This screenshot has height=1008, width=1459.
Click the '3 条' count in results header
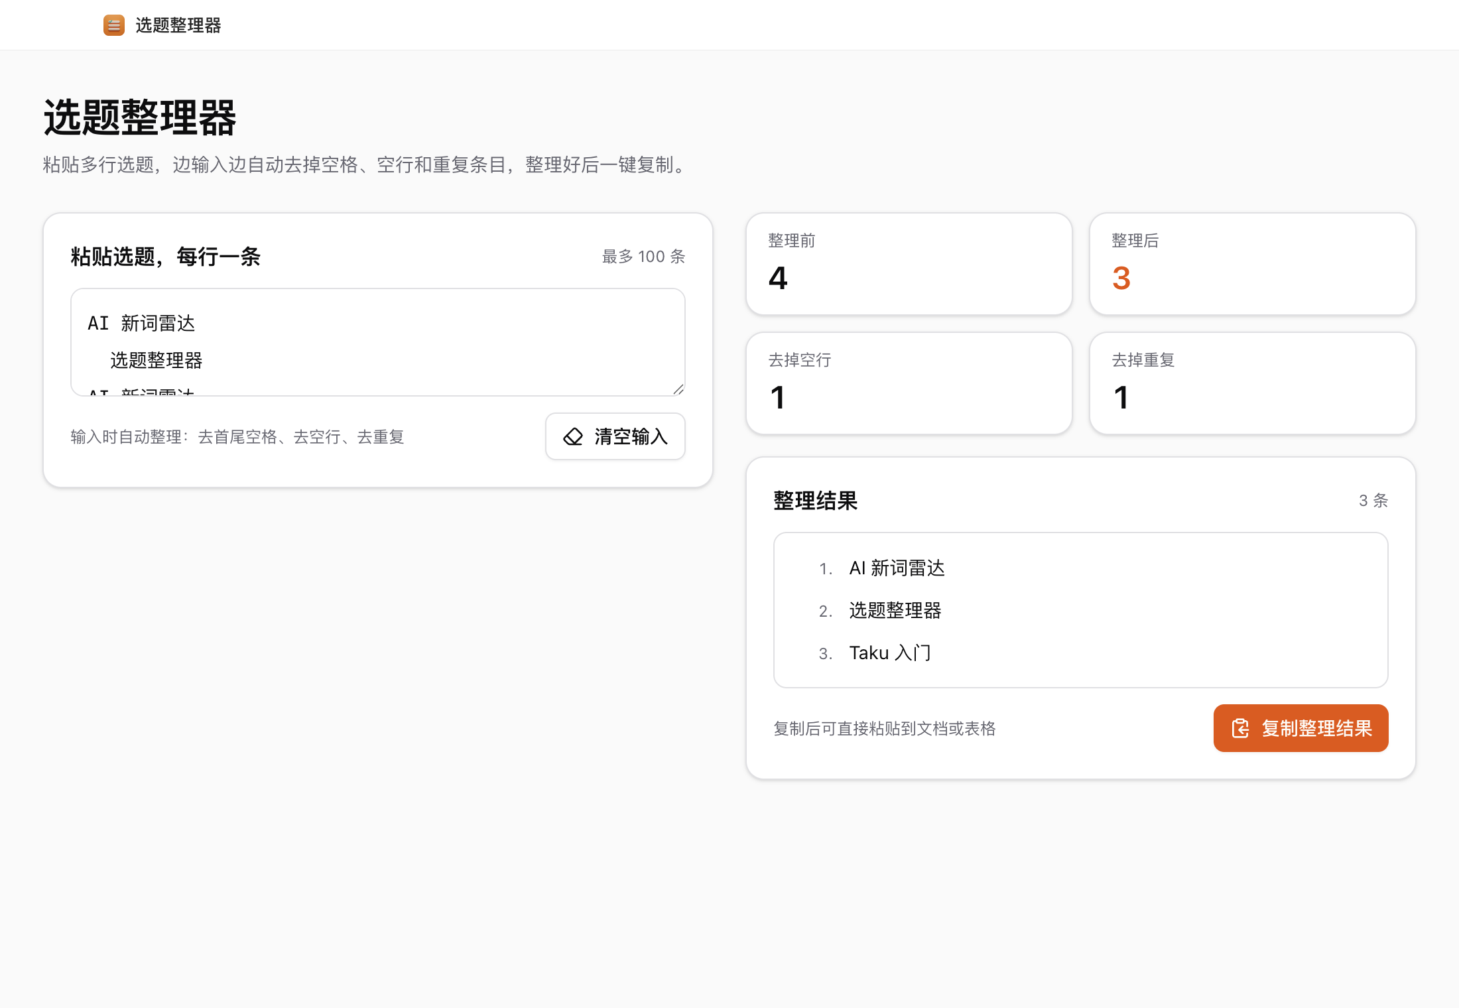click(1373, 501)
